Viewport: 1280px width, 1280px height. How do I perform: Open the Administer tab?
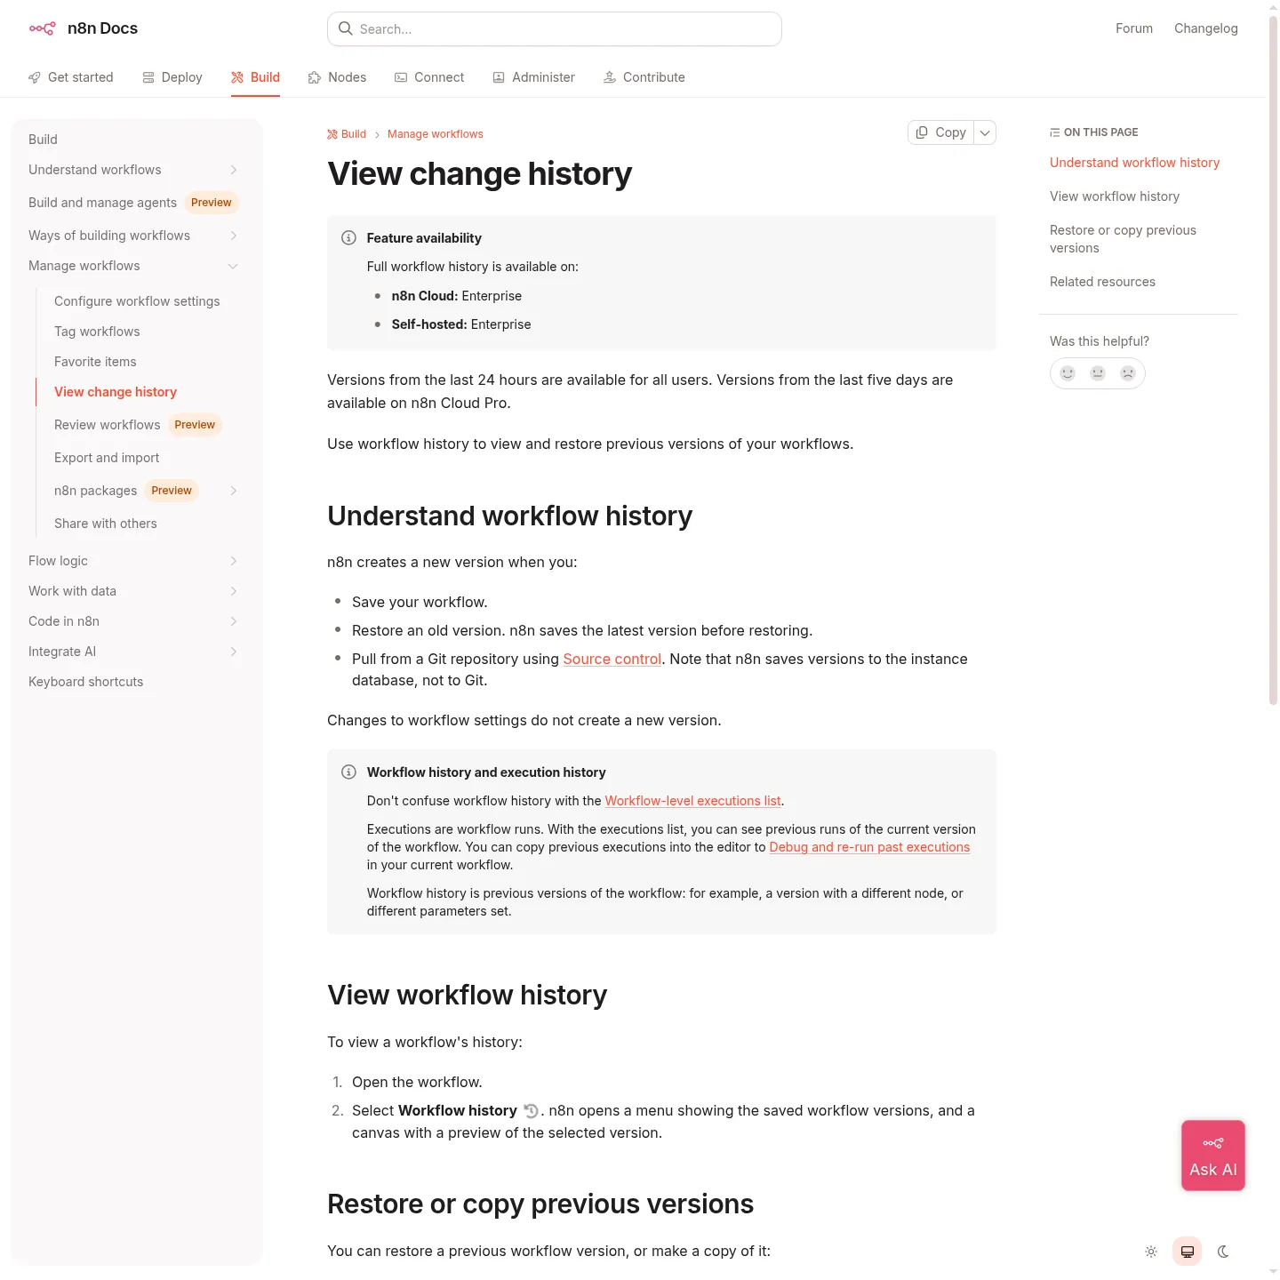tap(533, 77)
